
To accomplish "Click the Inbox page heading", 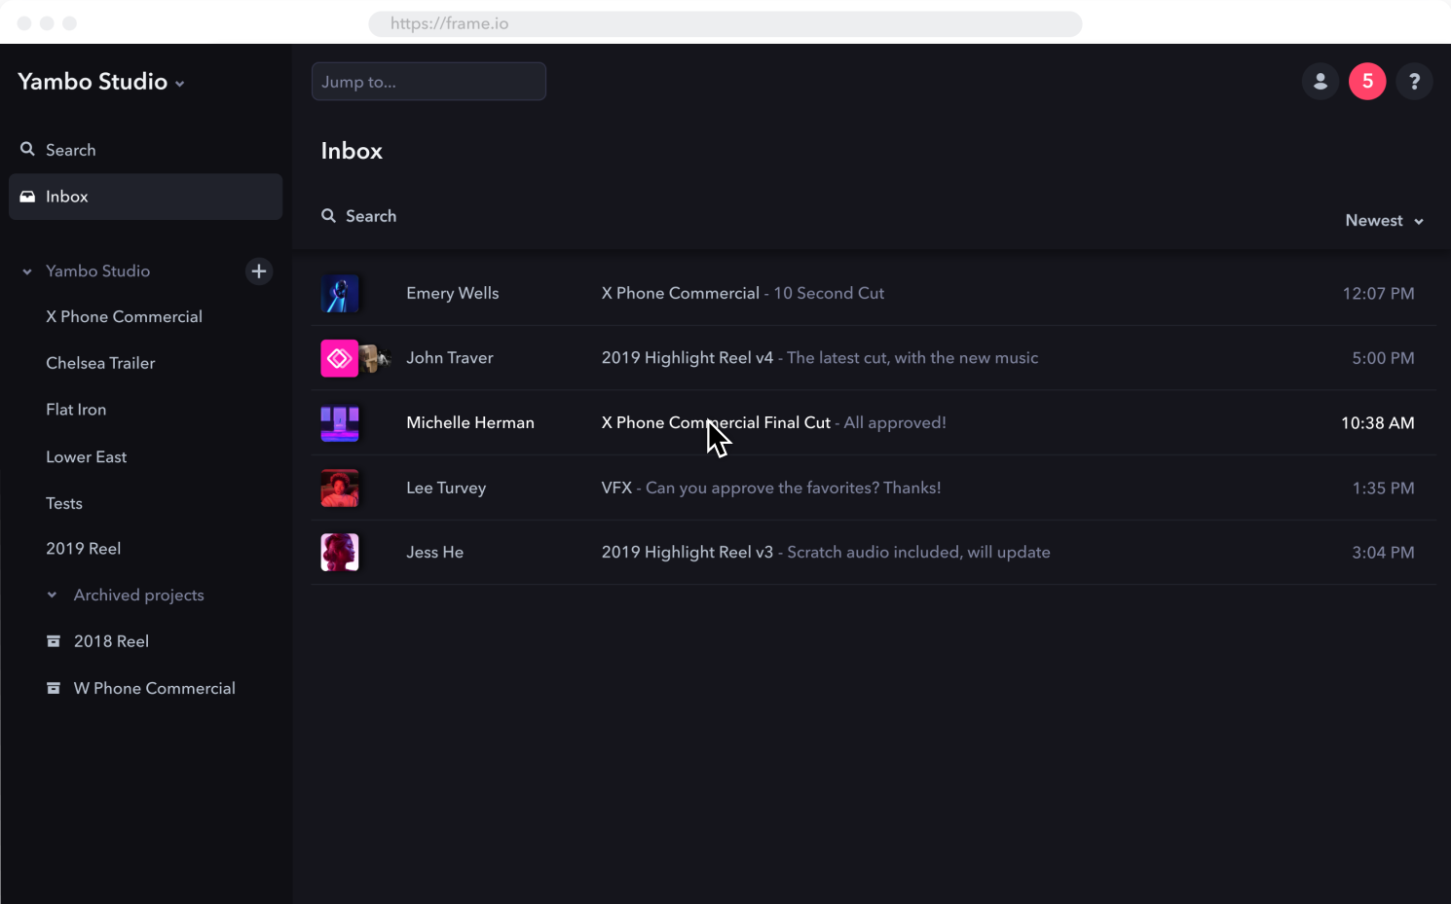I will coord(352,151).
